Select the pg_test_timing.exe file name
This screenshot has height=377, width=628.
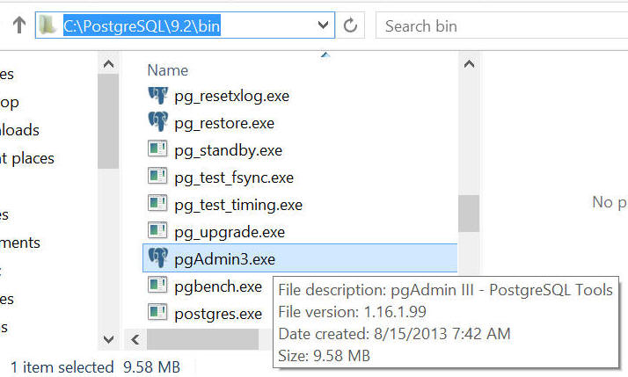[238, 206]
